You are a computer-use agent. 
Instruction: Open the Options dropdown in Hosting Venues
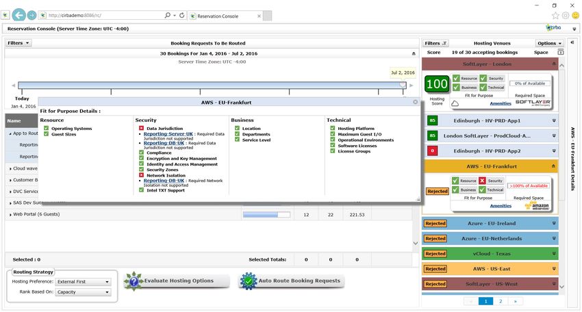click(x=549, y=43)
